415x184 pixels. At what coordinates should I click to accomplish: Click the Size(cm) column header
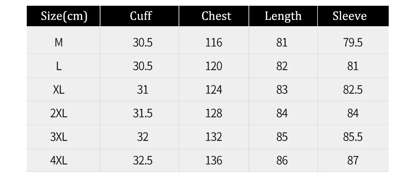64,16
